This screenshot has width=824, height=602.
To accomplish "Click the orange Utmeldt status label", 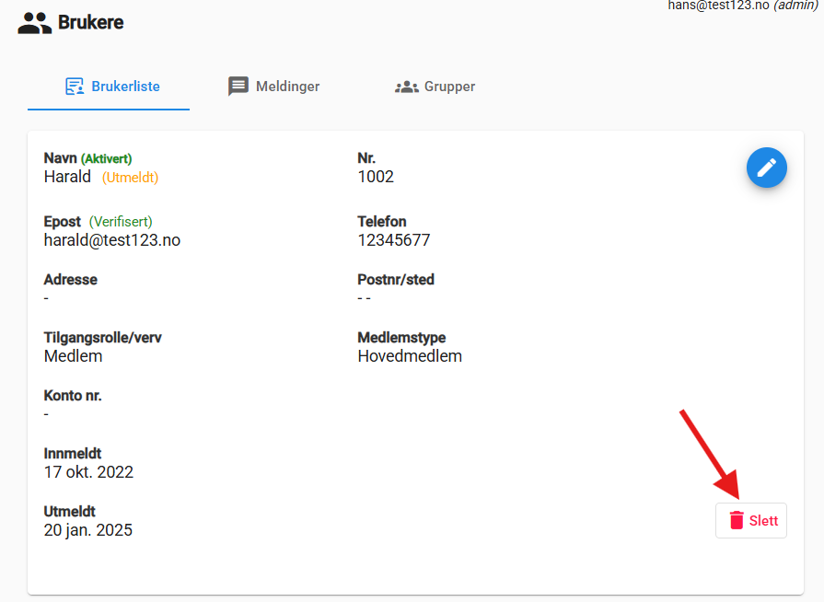I will (x=130, y=178).
